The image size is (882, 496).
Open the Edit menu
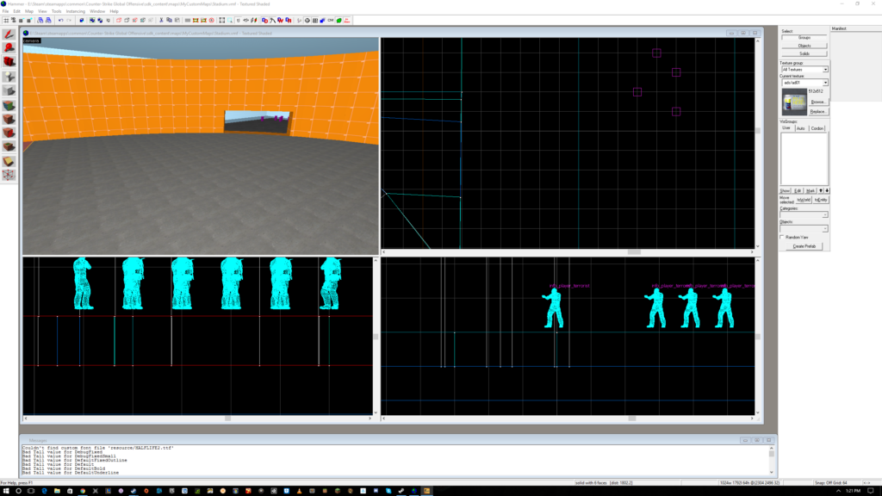coord(17,11)
